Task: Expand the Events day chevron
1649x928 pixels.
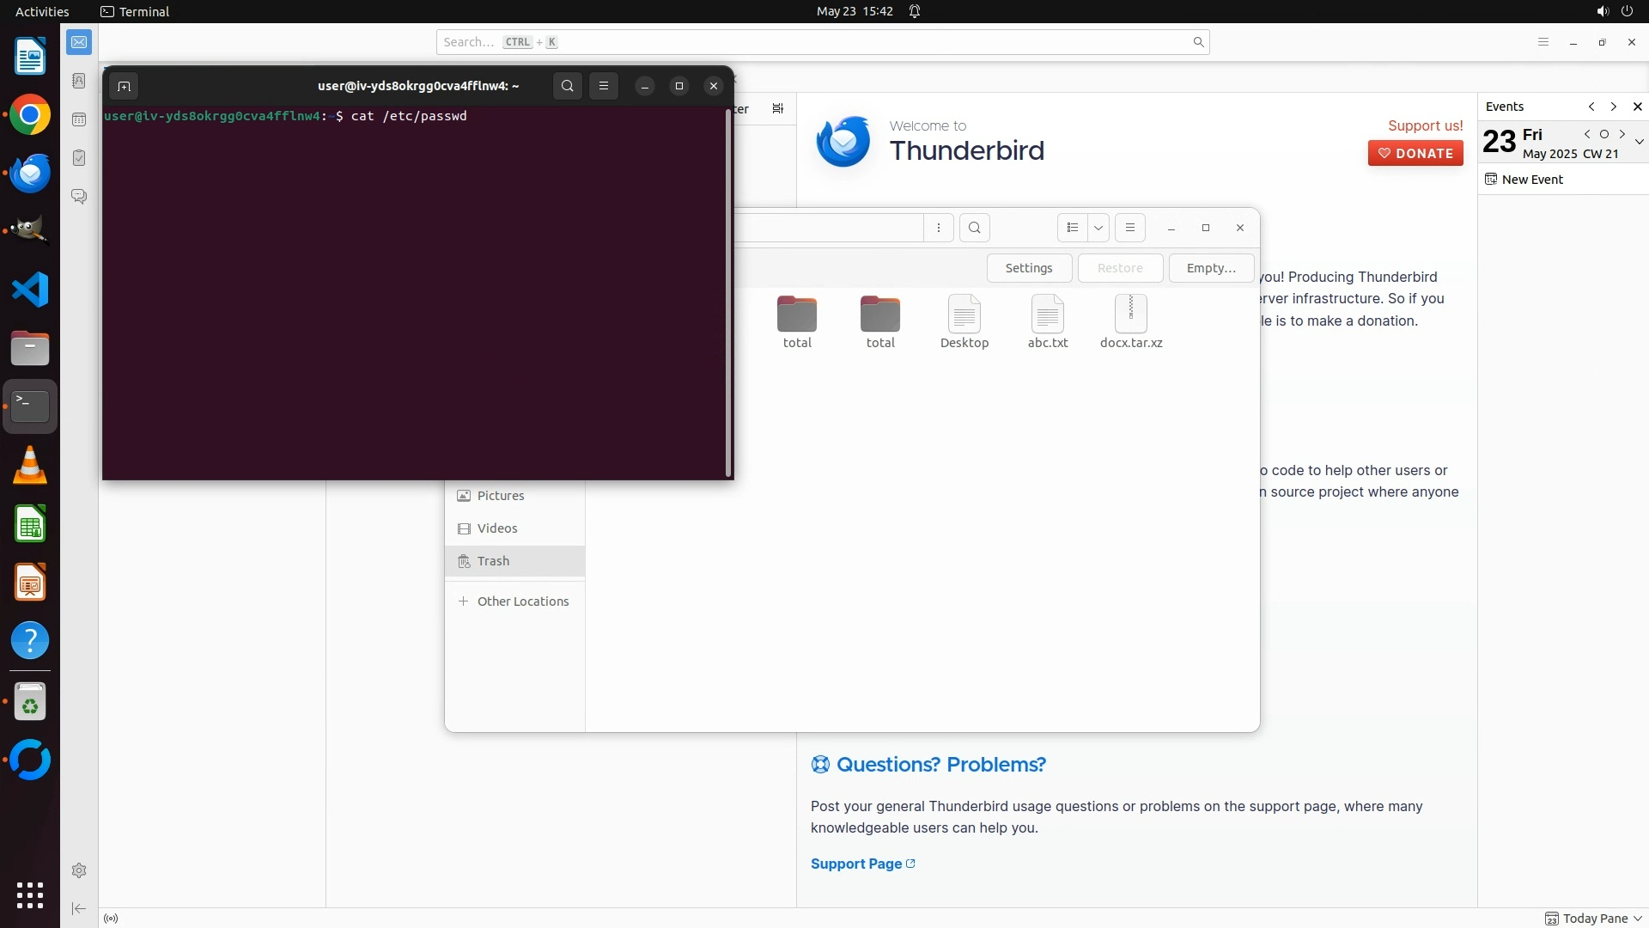Action: (x=1639, y=142)
